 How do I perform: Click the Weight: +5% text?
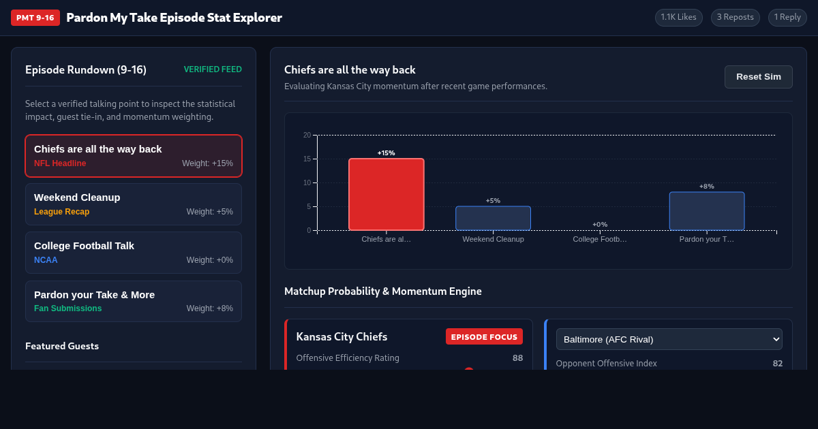210,212
